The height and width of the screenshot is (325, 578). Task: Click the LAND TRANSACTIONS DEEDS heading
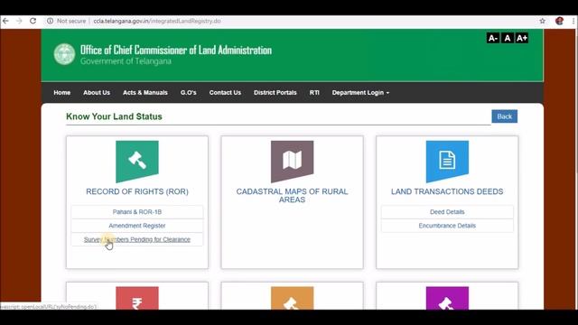(x=447, y=191)
